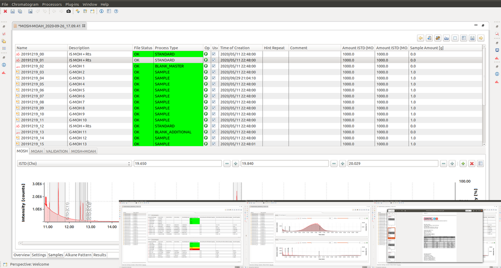
Task: Switch to the MOSH+MOAH tab
Action: pos(83,151)
